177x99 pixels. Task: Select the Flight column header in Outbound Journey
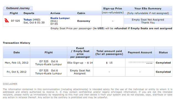point(14,13)
